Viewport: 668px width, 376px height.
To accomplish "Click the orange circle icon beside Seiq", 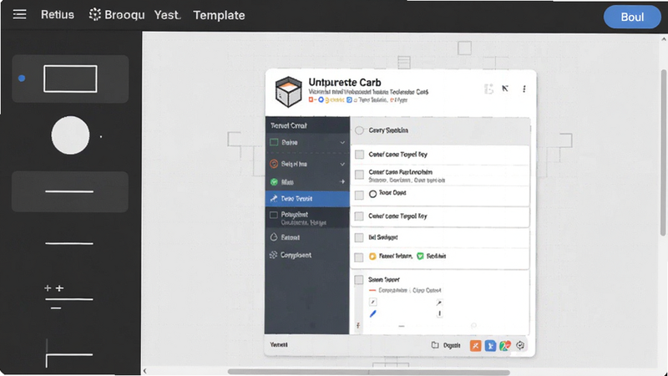I will point(274,164).
